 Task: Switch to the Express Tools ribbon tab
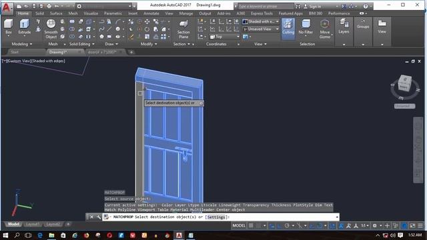click(x=262, y=13)
